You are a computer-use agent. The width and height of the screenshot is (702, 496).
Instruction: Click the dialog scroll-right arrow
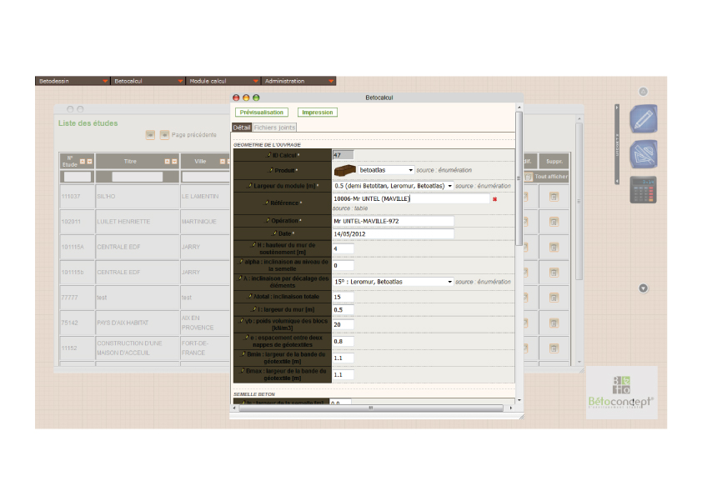(x=511, y=408)
